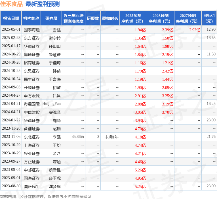Click the researcher name 颜慧菁
Screen dimensions: 217x199
point(55,55)
